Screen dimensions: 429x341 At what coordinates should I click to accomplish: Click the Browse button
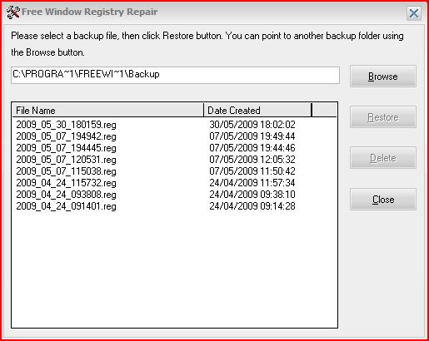pyautogui.click(x=383, y=77)
